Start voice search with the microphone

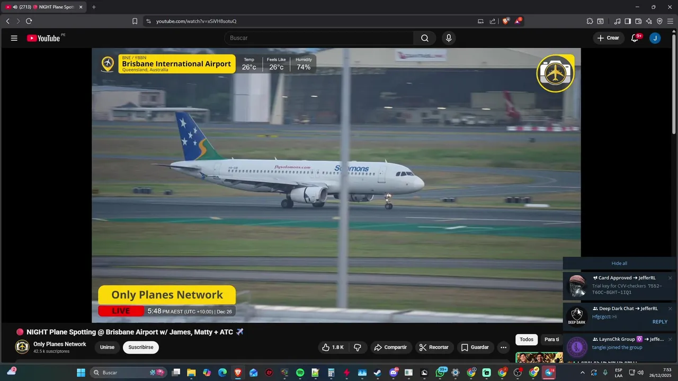[x=449, y=38]
